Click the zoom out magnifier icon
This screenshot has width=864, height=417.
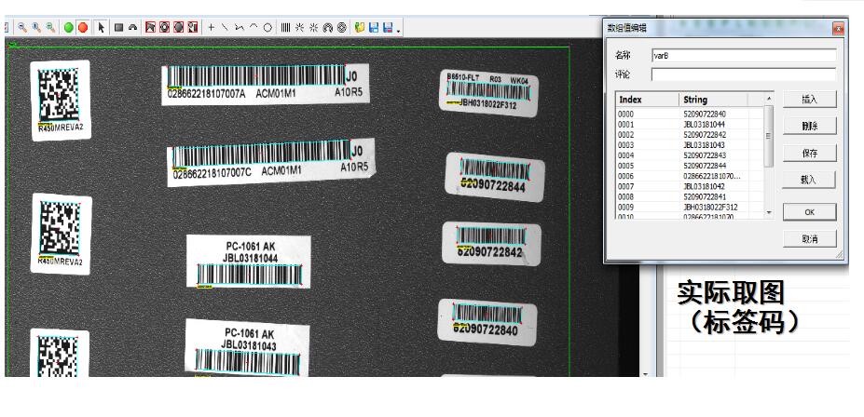coord(22,27)
